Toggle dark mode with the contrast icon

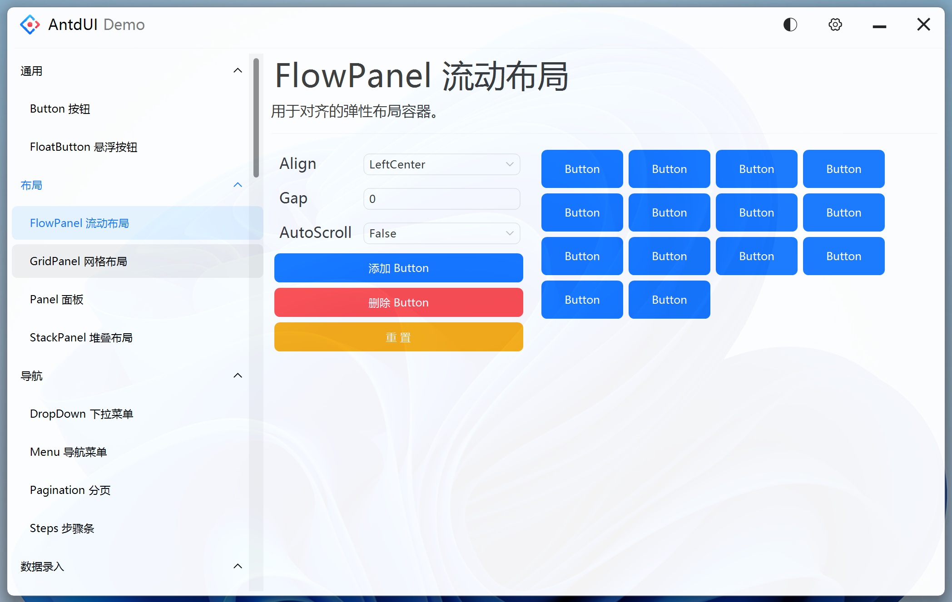pyautogui.click(x=790, y=25)
